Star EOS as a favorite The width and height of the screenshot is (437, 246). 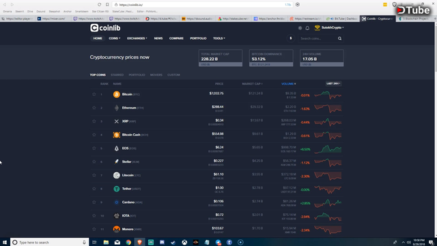pos(94,148)
